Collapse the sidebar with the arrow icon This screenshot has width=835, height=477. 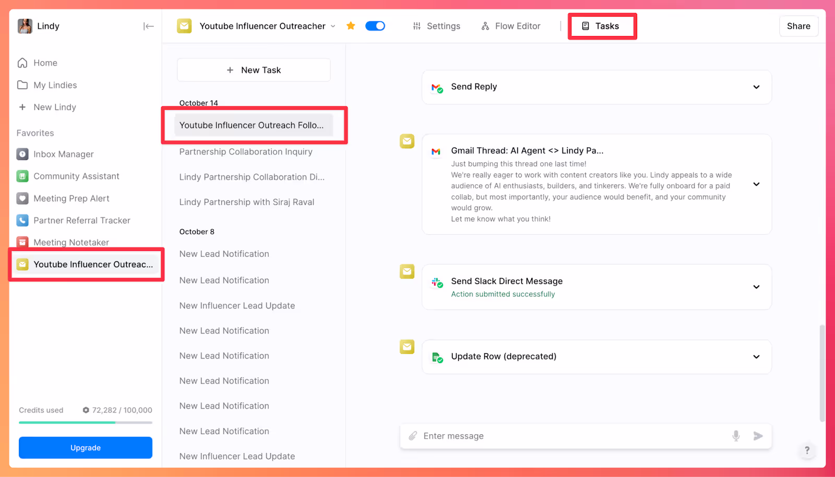[149, 26]
